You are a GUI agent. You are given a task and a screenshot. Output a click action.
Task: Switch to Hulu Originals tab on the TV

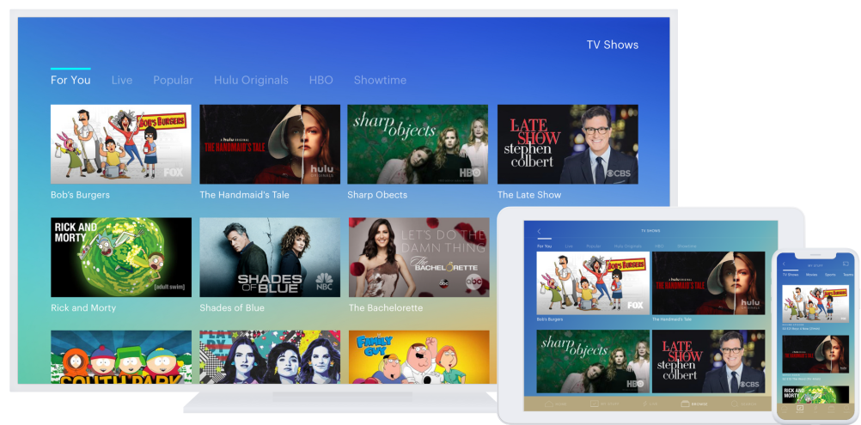tap(251, 80)
